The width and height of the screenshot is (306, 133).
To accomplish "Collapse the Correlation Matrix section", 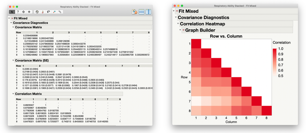I will click(x=13, y=94).
